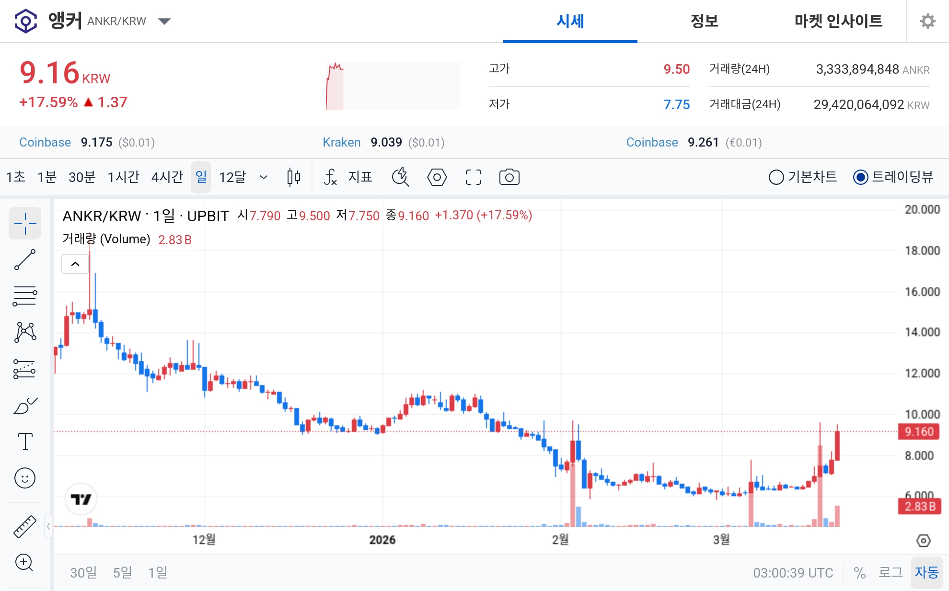Switch candle style with the candlestick icon
The height and width of the screenshot is (591, 949).
(293, 177)
